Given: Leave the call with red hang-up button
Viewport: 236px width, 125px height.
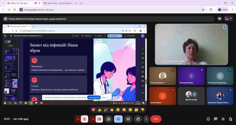Looking at the screenshot, I should pyautogui.click(x=156, y=119).
